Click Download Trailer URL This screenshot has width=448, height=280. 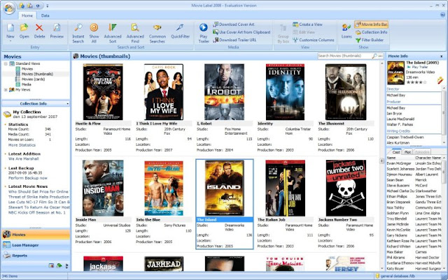click(234, 40)
